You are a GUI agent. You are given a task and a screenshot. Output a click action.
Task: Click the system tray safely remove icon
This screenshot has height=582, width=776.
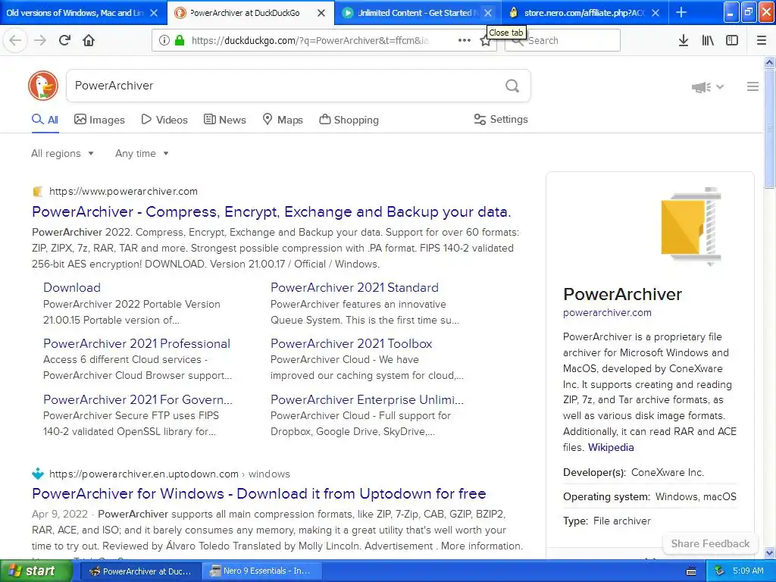tap(720, 571)
